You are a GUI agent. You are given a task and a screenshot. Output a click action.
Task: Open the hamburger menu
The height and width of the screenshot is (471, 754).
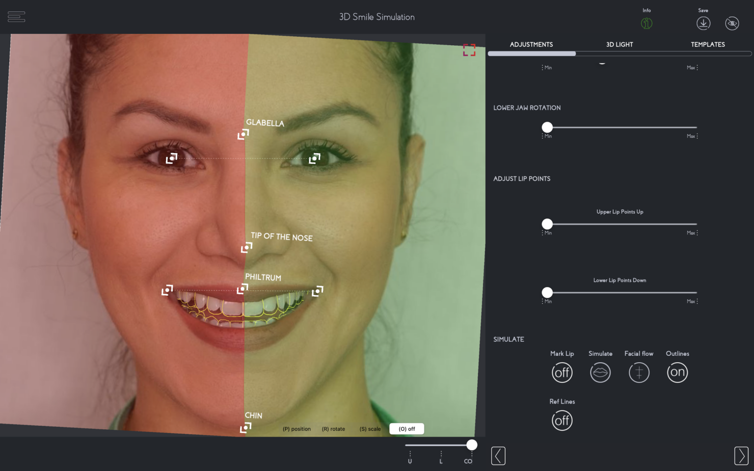(x=16, y=16)
